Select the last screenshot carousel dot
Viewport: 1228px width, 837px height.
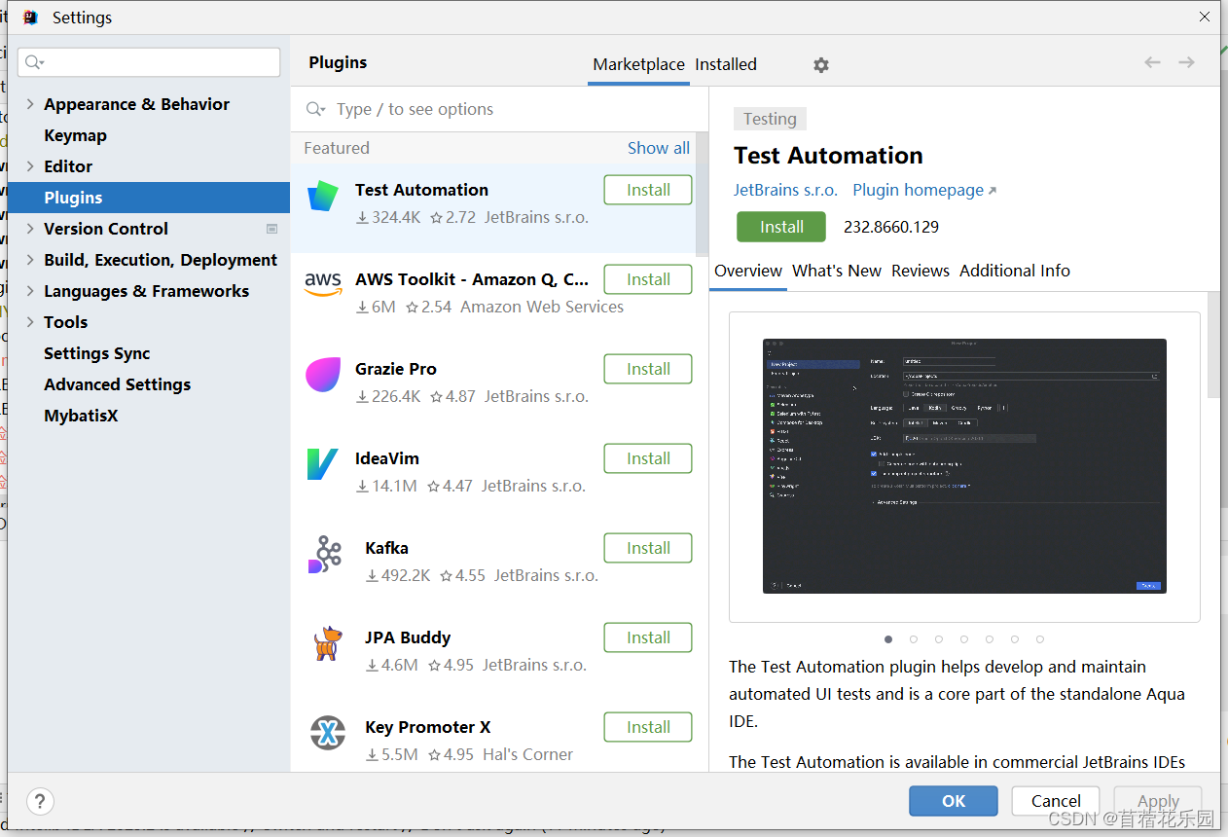click(x=1040, y=639)
